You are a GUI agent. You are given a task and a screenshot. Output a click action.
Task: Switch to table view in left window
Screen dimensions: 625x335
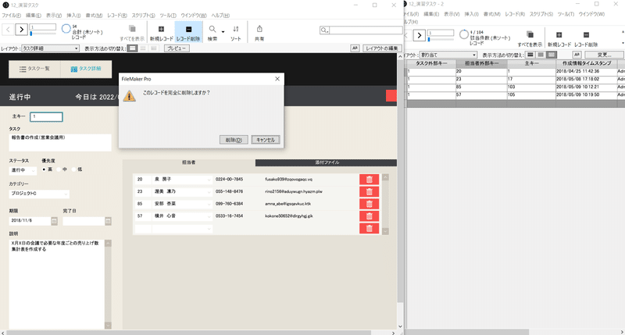click(x=153, y=48)
